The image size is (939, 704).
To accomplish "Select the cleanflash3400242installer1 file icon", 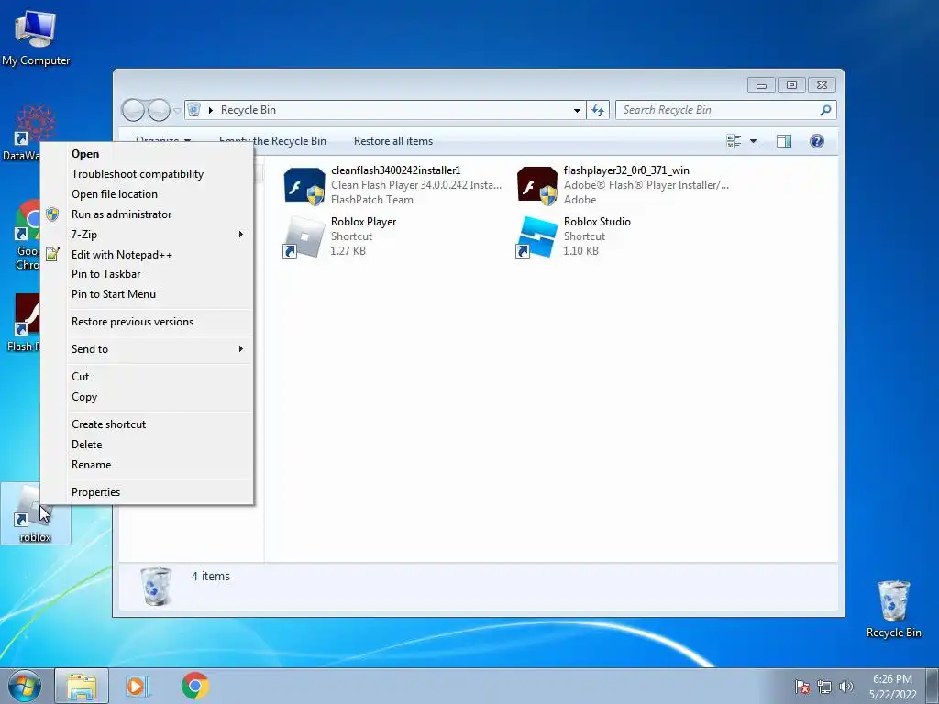I will tap(304, 186).
